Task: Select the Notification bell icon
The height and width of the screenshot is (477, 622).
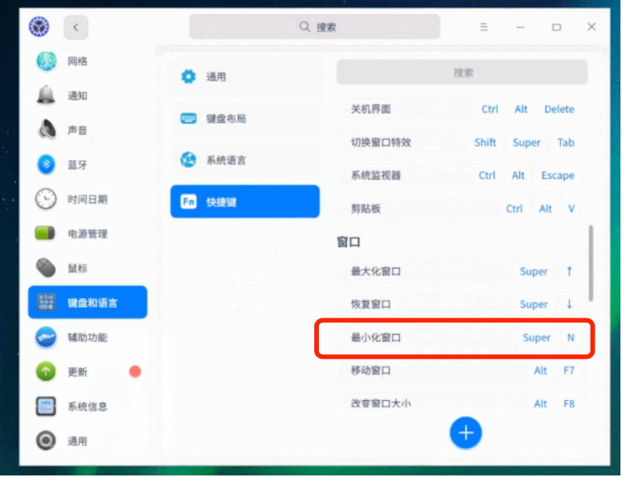Action: pos(46,96)
